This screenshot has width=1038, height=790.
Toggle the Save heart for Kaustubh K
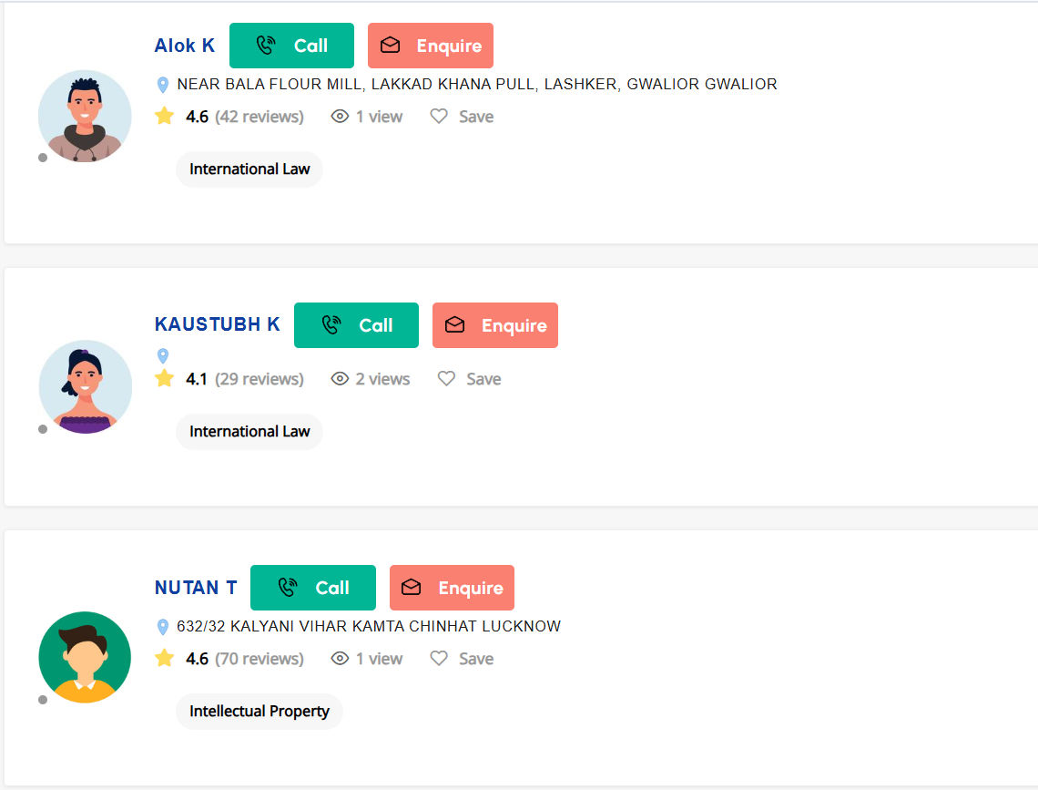[446, 379]
